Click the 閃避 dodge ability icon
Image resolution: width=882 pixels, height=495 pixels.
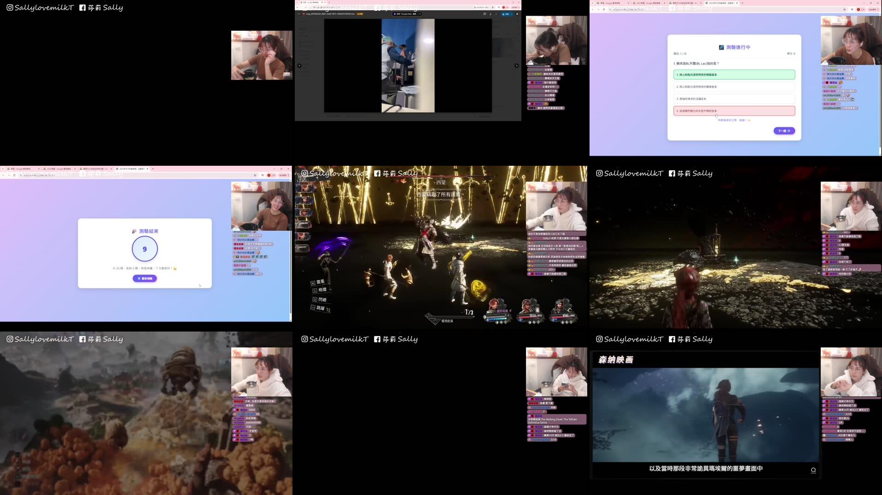point(315,299)
